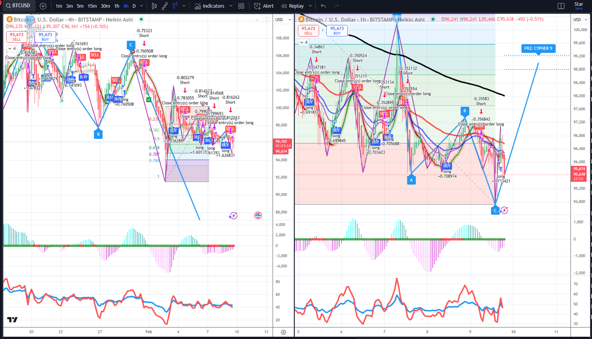This screenshot has width=592, height=339.
Task: Click the purple lightning event icon on 4h chart
Action: [233, 216]
